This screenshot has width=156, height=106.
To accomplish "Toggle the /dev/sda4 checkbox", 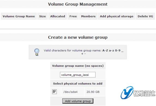I will point(55,92).
